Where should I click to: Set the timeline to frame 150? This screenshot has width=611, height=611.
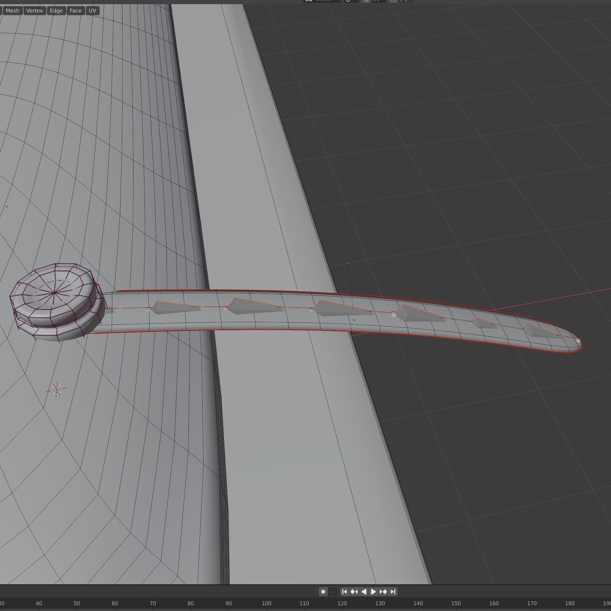coord(456,603)
